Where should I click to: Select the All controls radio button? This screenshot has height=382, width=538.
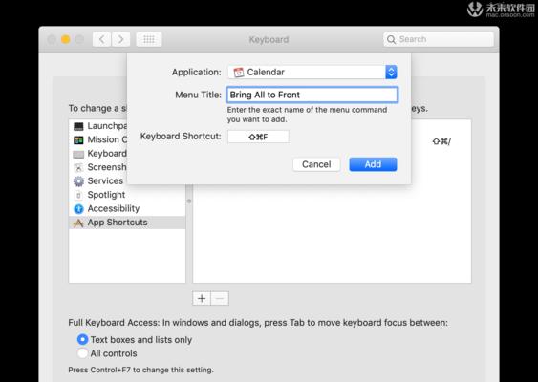[x=82, y=353]
